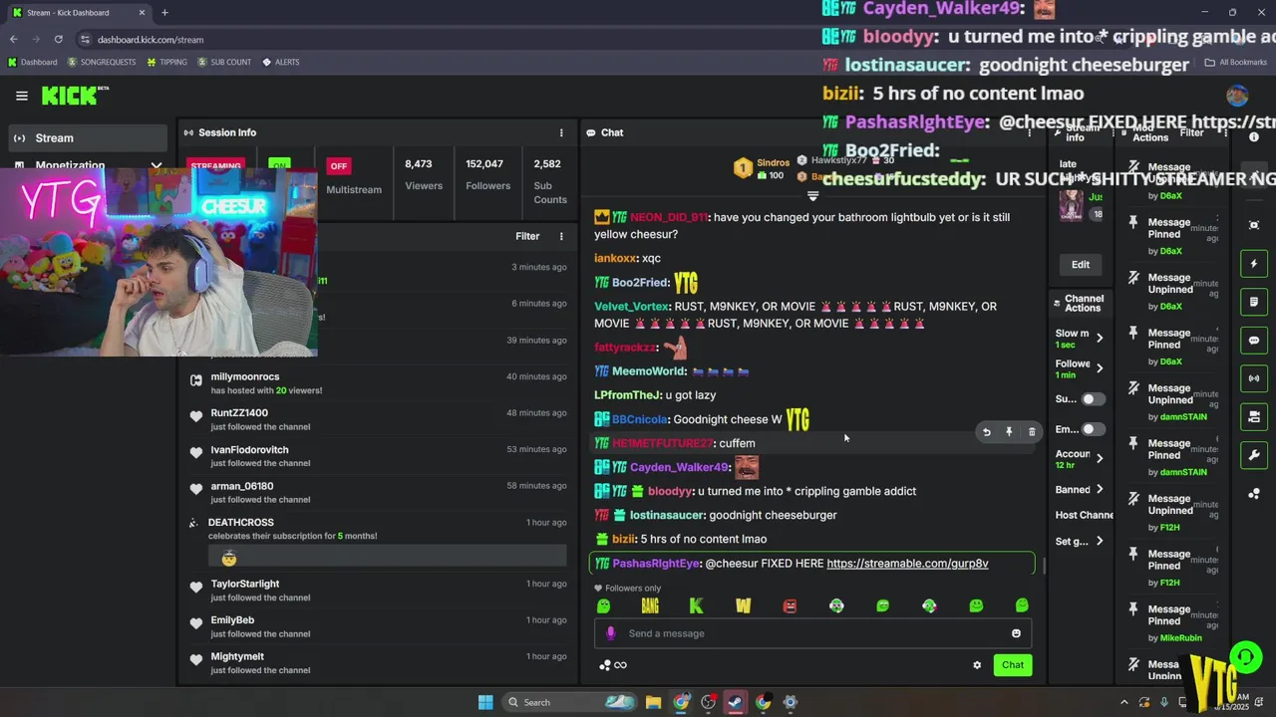Open the user avatar profile menu
1276x717 pixels.
[1237, 96]
